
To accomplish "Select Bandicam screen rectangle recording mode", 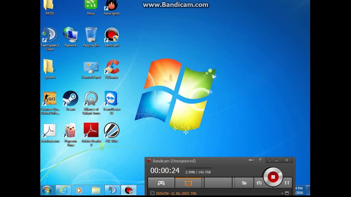I will (188, 183).
